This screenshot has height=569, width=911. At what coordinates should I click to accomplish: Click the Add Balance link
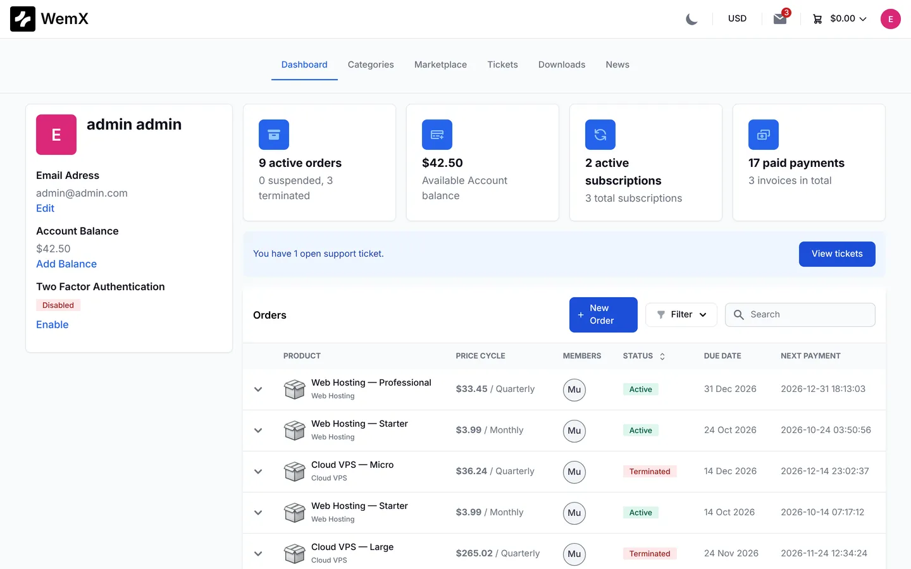66,264
